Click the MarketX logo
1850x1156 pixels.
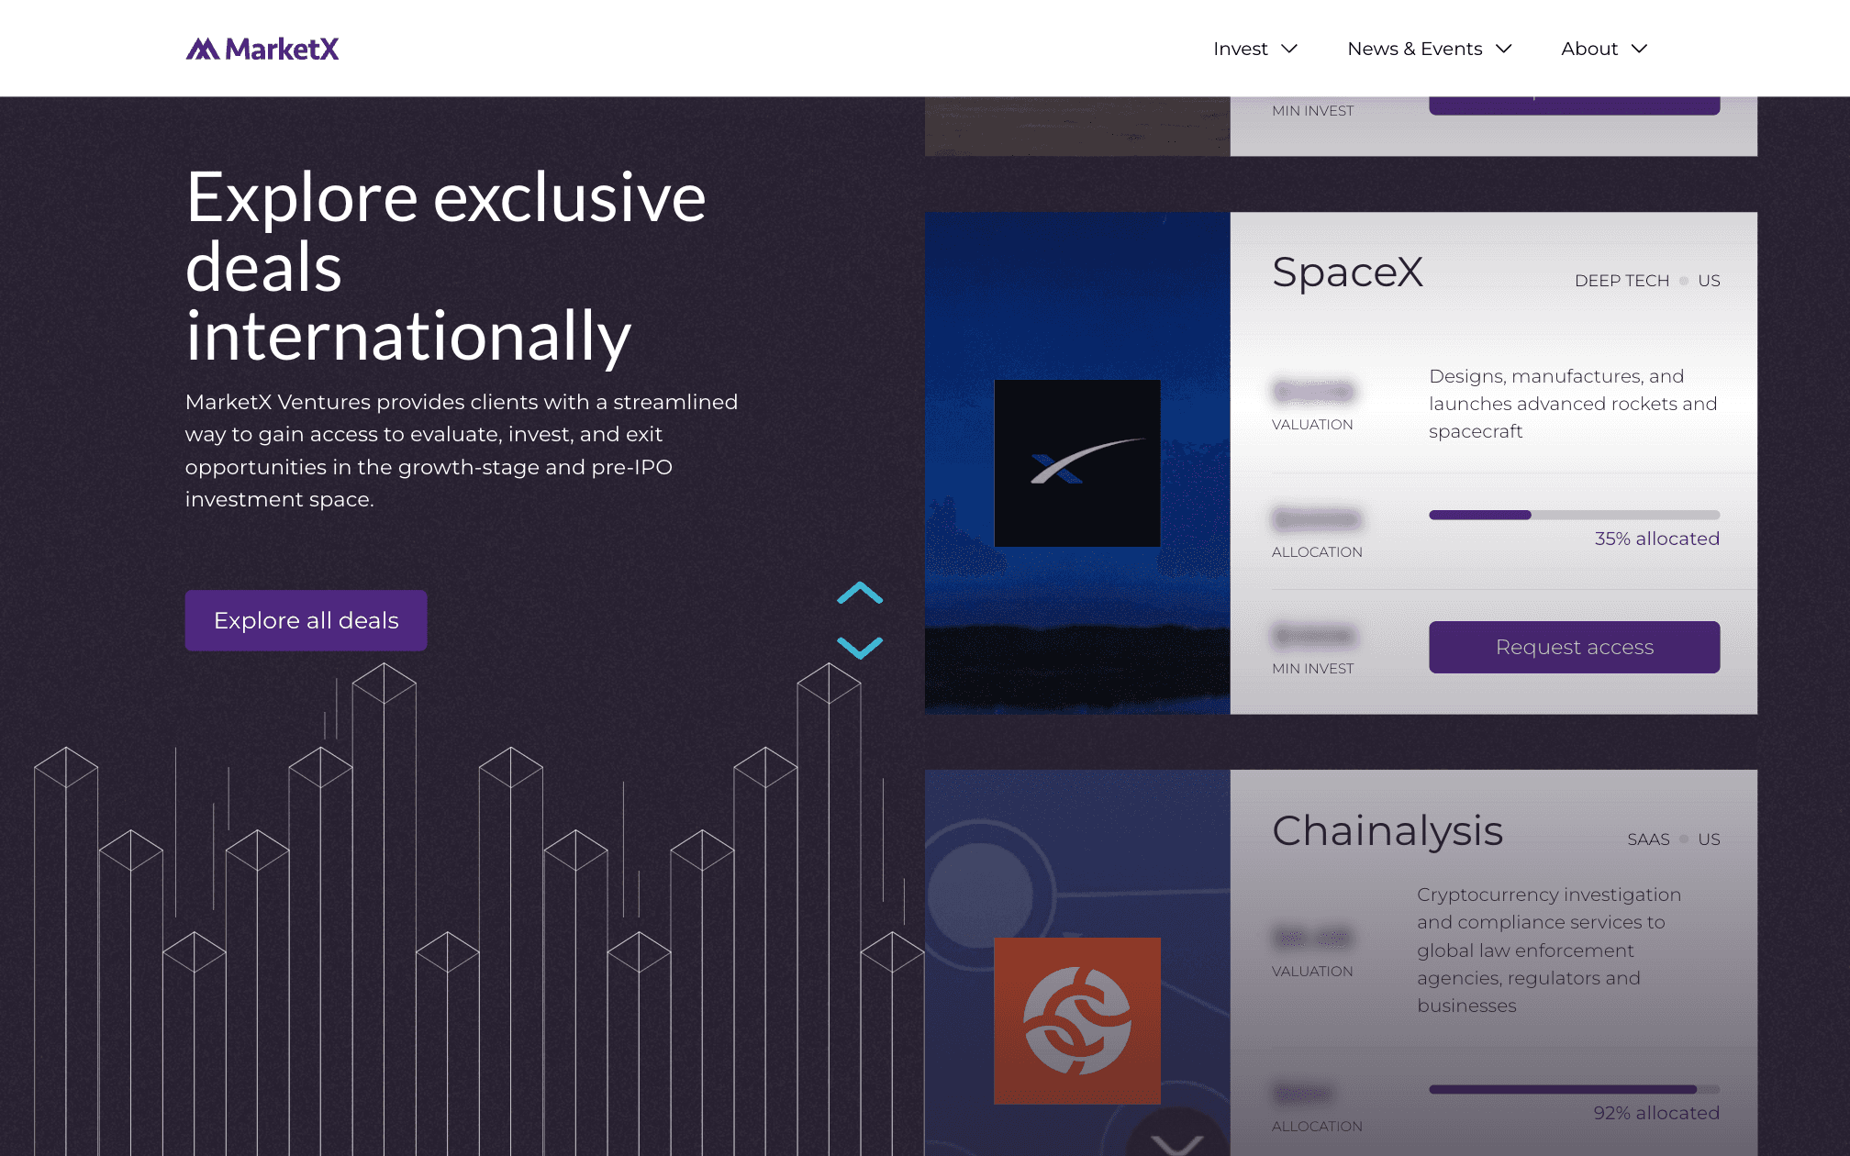click(x=262, y=49)
